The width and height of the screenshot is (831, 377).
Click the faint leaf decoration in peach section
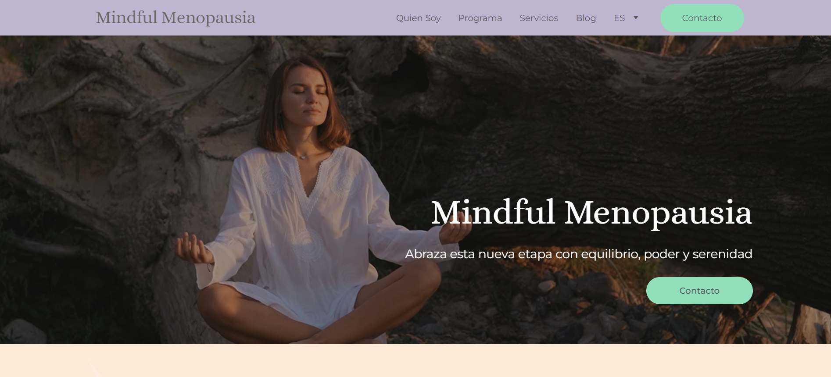click(94, 367)
